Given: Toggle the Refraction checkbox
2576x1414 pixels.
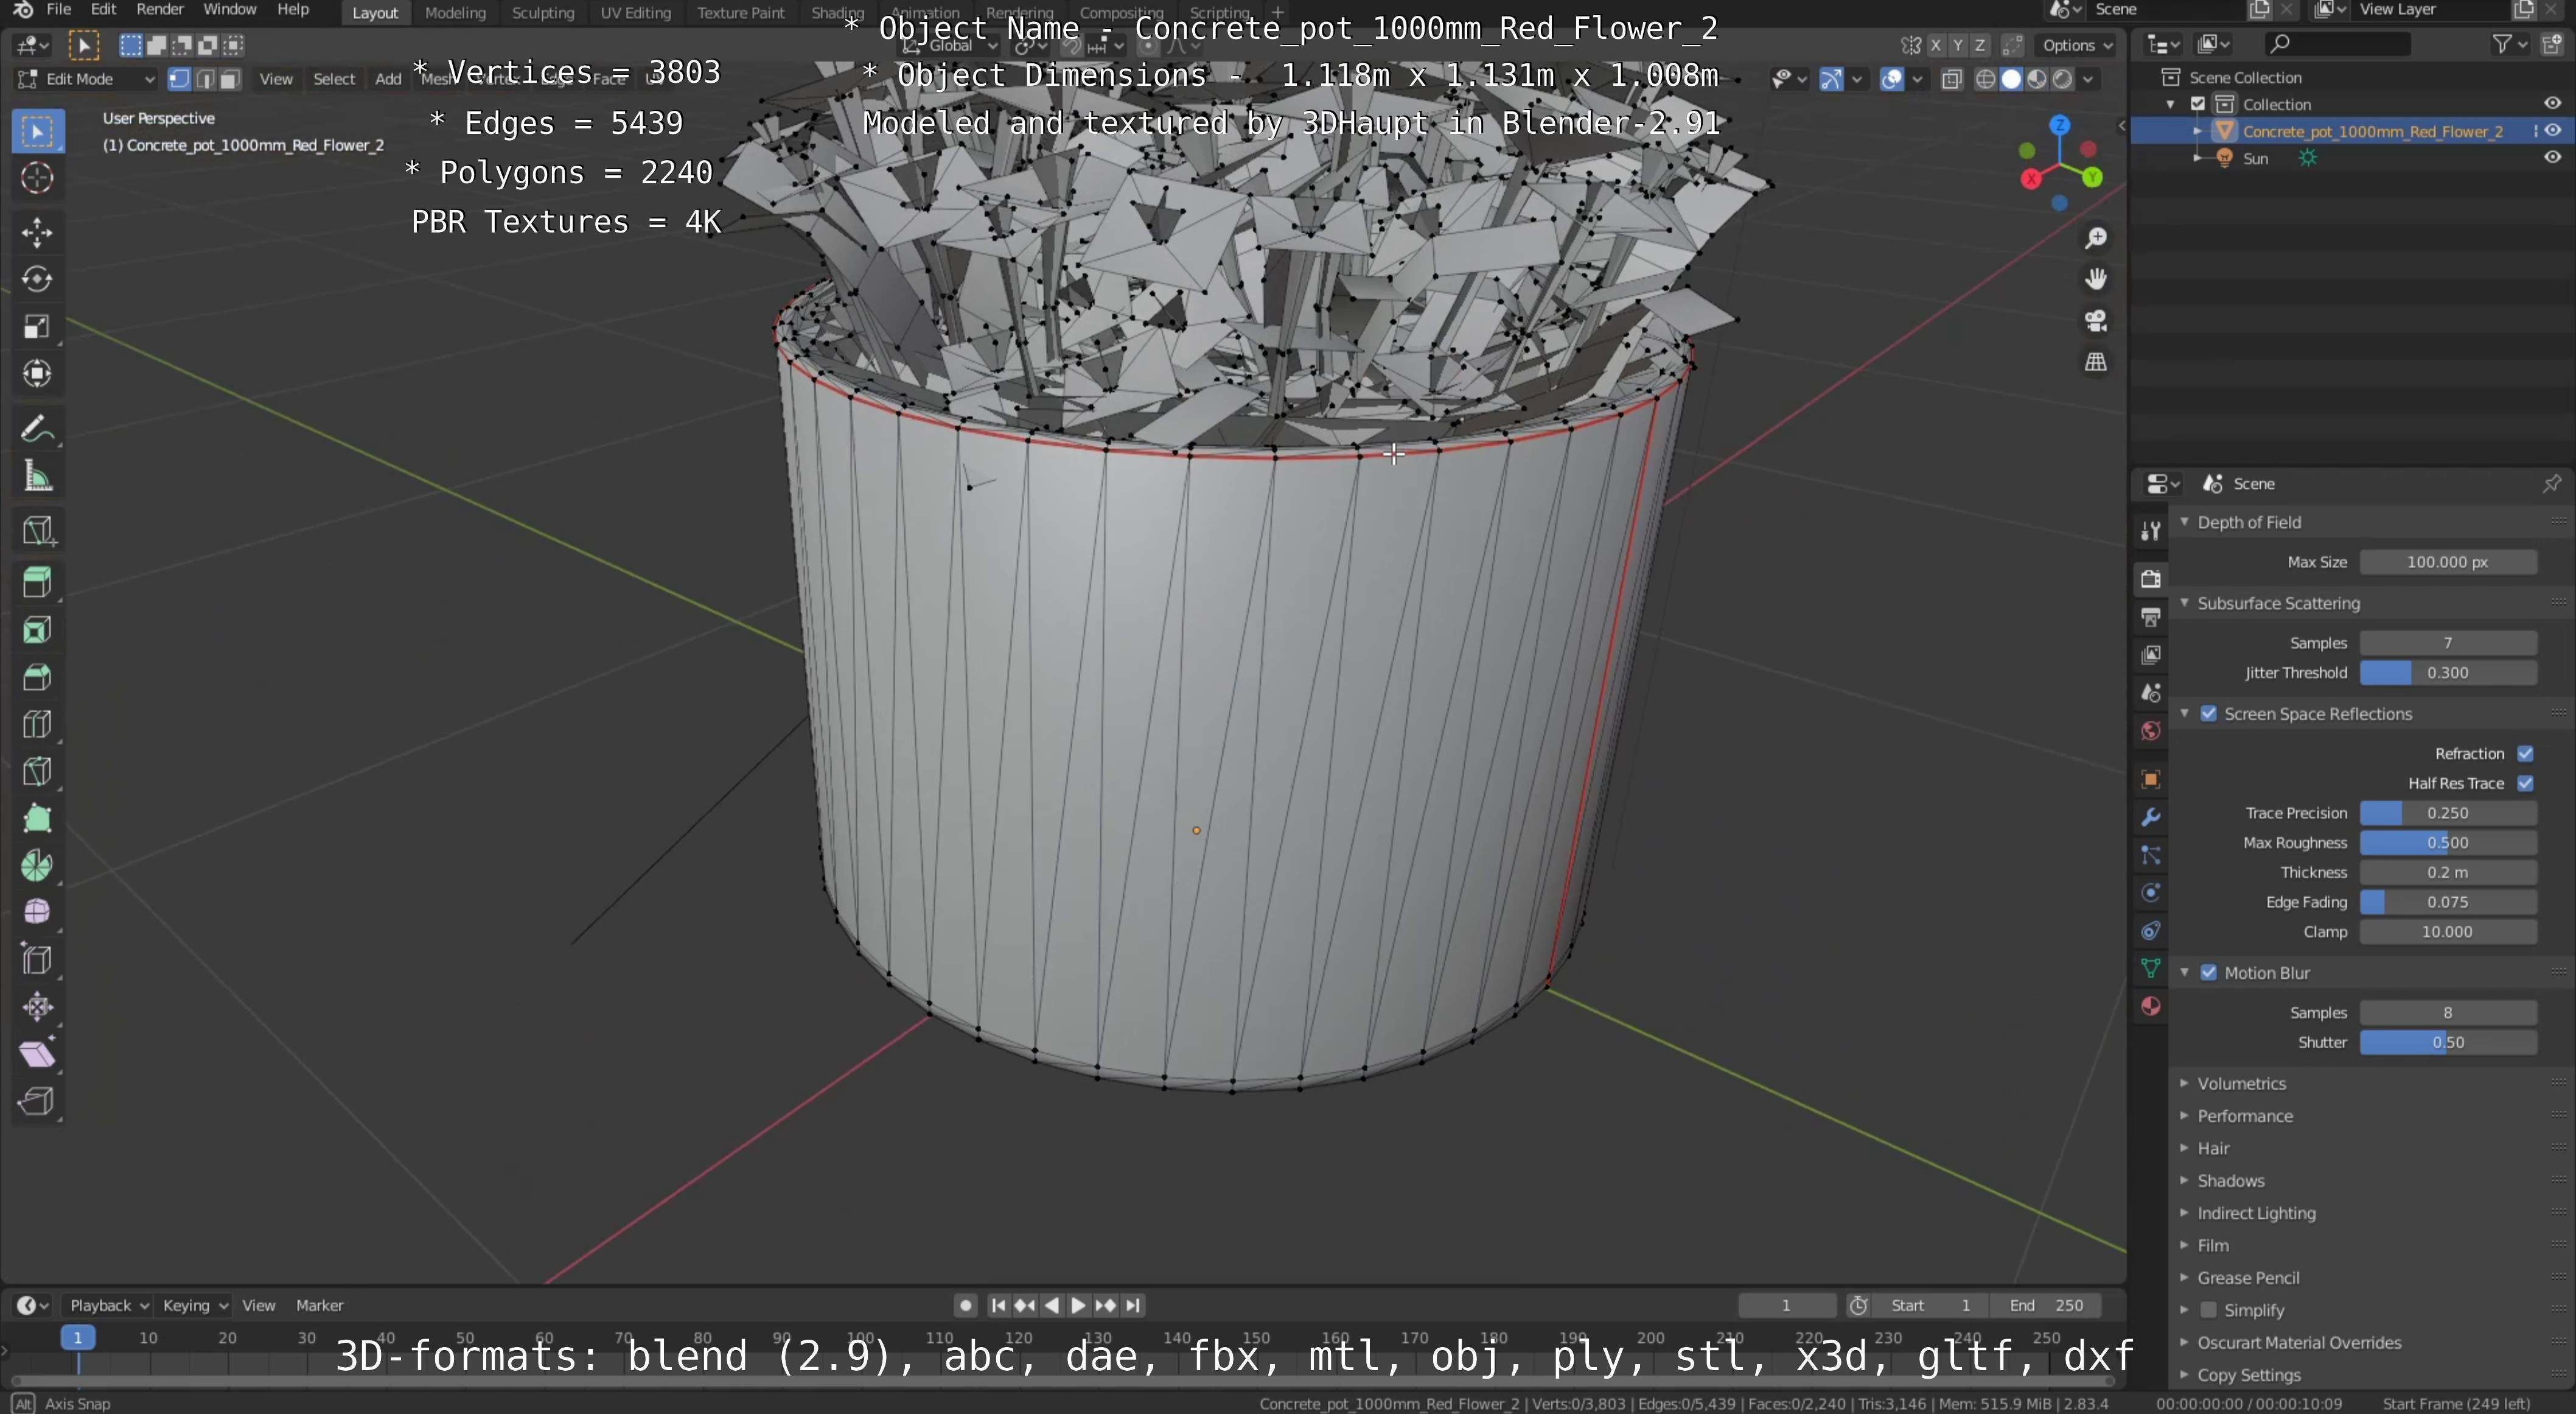Looking at the screenshot, I should pos(2525,754).
